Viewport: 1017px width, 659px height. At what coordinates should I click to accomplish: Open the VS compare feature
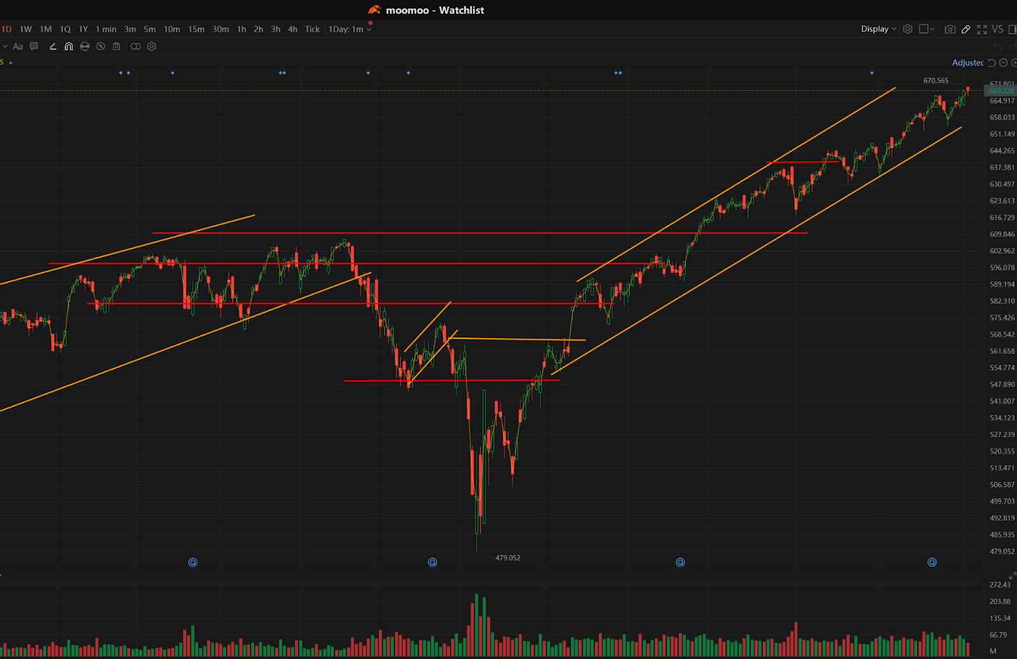click(997, 29)
